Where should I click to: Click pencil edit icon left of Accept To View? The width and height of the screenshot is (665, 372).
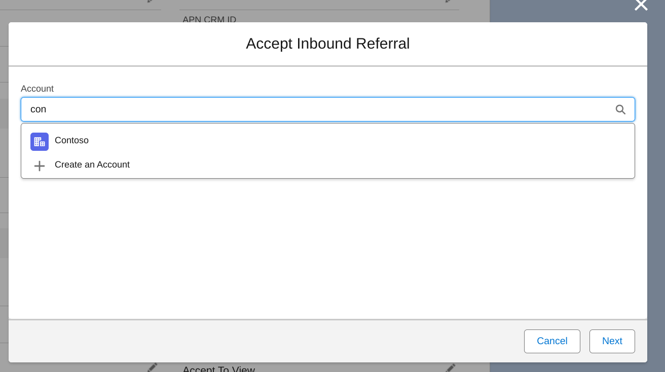(152, 367)
